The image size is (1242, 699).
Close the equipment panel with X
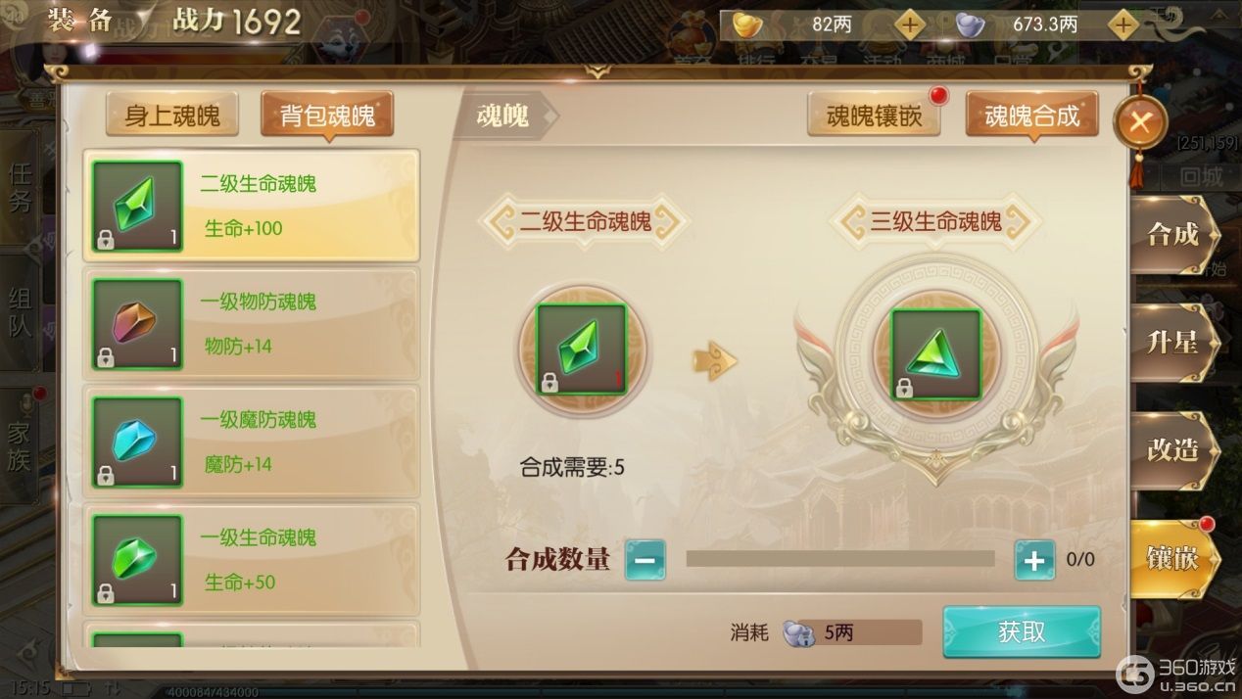[1140, 123]
